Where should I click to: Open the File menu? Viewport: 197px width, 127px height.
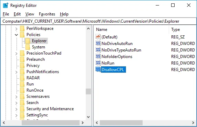(6, 14)
